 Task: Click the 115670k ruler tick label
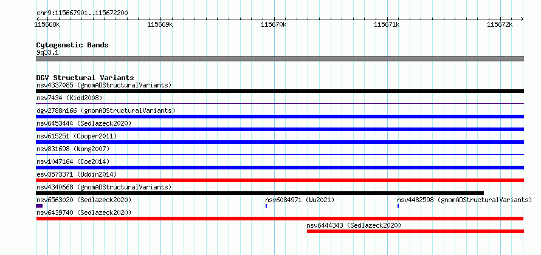(274, 24)
